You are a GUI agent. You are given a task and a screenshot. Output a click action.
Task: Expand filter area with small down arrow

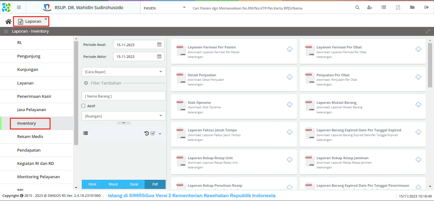click(124, 123)
